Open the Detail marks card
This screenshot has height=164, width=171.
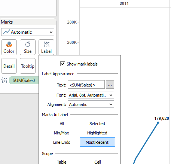(x=9, y=66)
